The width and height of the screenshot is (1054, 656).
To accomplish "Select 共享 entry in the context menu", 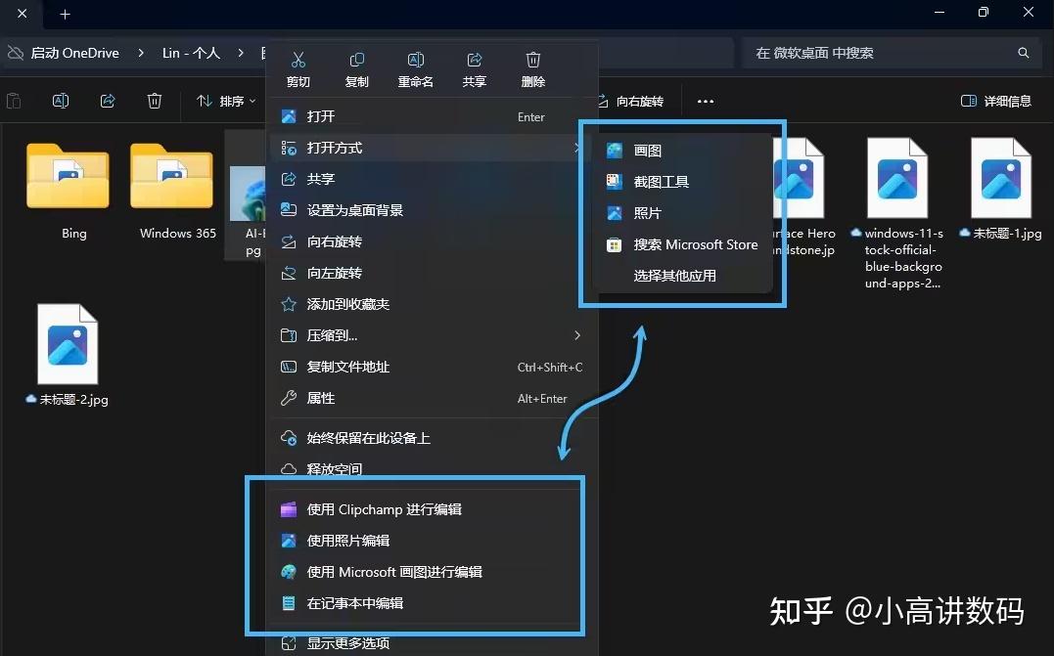I will coord(432,179).
